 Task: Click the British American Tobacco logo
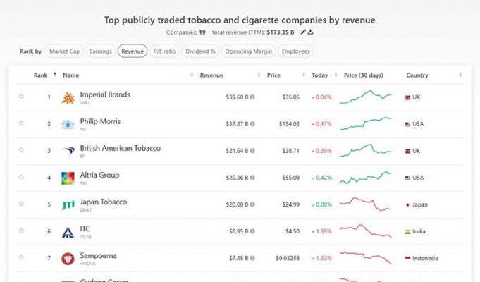68,151
